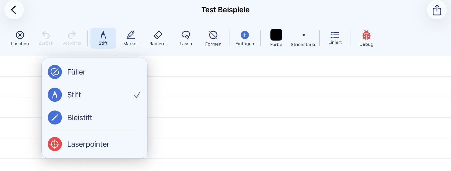This screenshot has height=171, width=451.
Task: Select the Formen shapes tool
Action: pyautogui.click(x=213, y=38)
